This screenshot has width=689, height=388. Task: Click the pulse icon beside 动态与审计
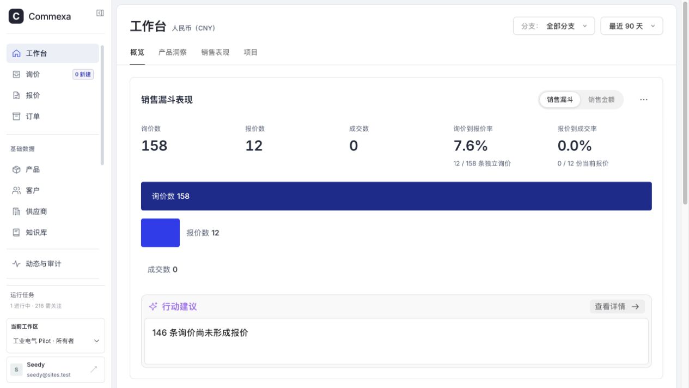coord(16,264)
